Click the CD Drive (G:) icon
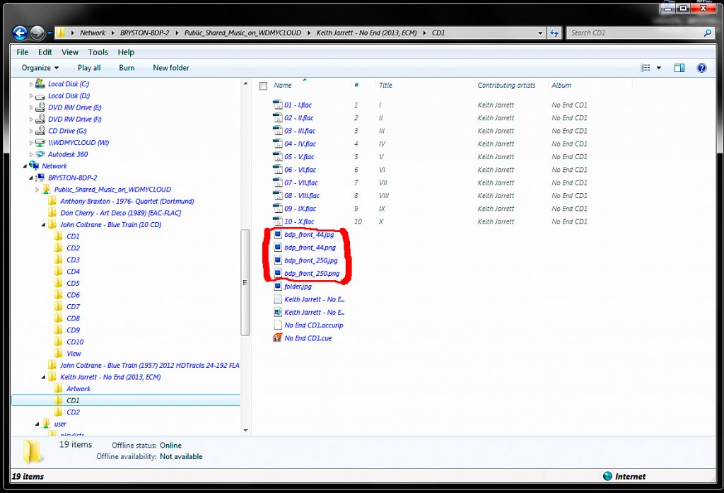Screen dimensions: 724x493 click(x=40, y=131)
